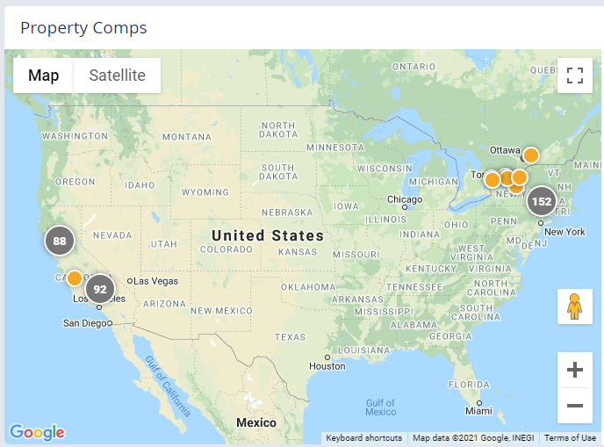
Task: Select the 92 cluster near Los Angeles
Action: [x=99, y=289]
